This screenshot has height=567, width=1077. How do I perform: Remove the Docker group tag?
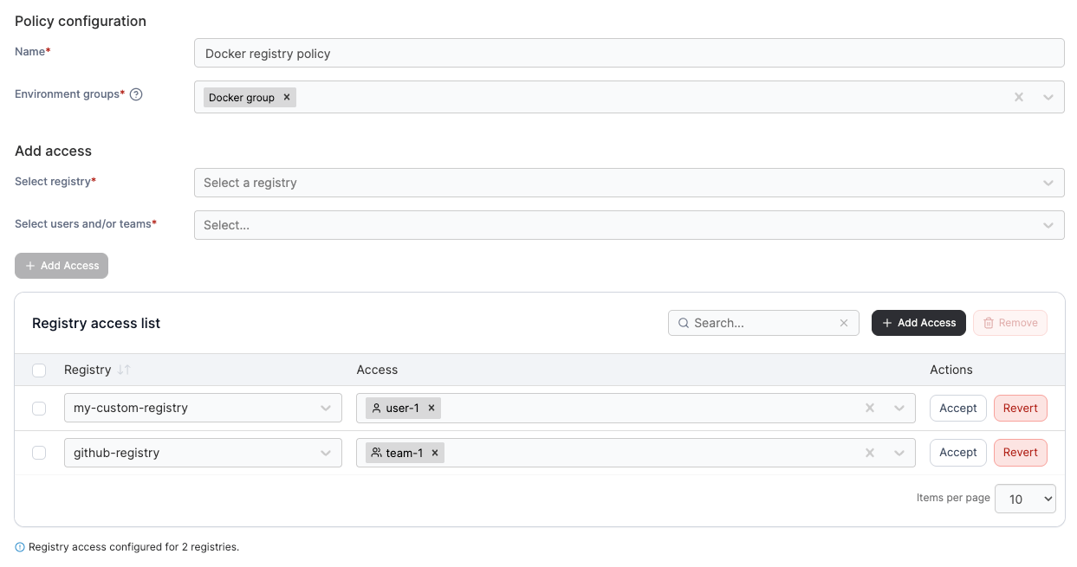tap(287, 97)
